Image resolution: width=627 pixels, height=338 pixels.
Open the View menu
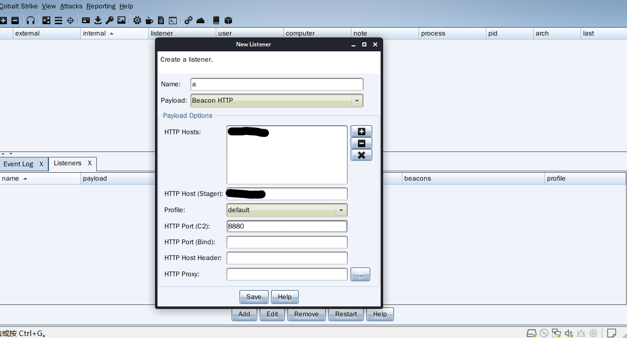[49, 6]
